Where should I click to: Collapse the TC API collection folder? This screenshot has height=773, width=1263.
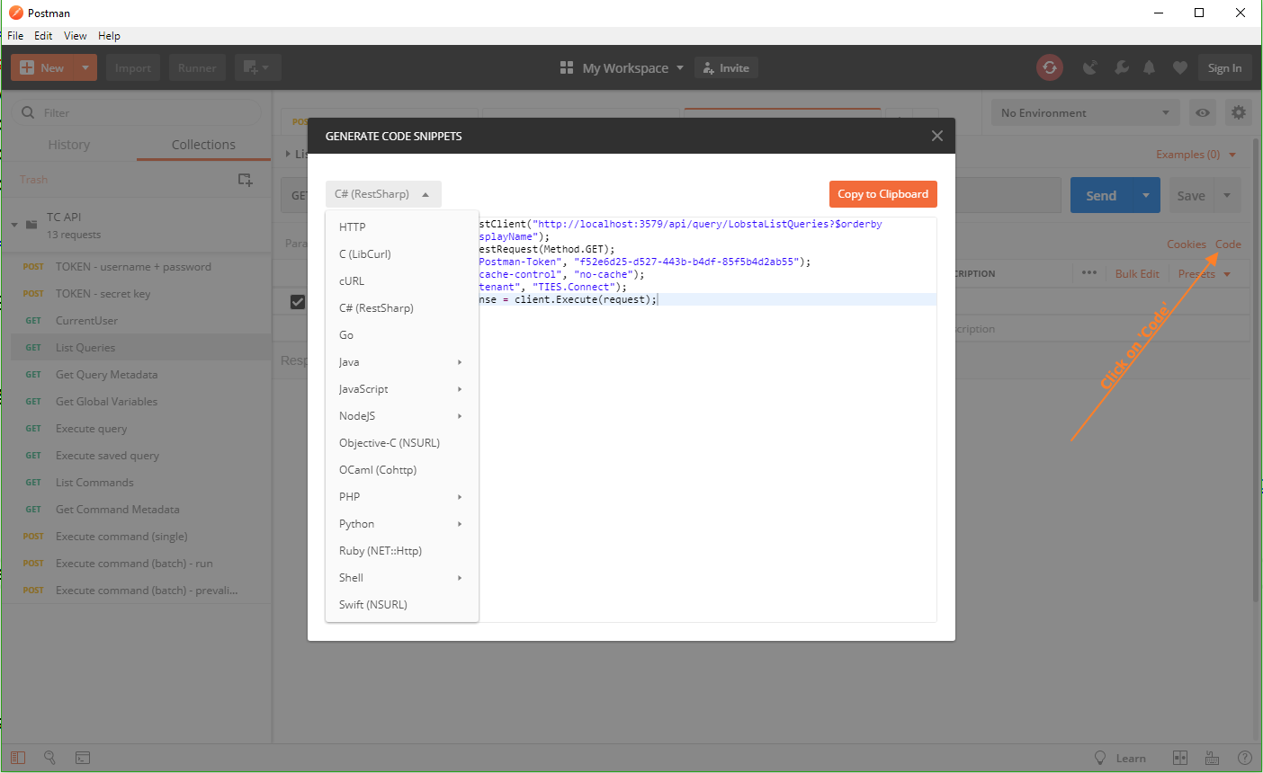[x=14, y=225]
